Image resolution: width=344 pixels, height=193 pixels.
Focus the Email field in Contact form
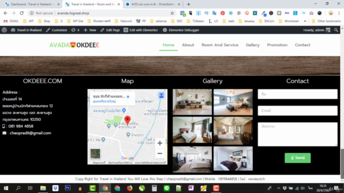[x=297, y=111]
